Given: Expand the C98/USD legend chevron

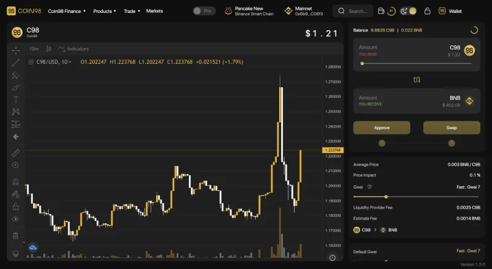Looking at the screenshot, I should coord(69,62).
